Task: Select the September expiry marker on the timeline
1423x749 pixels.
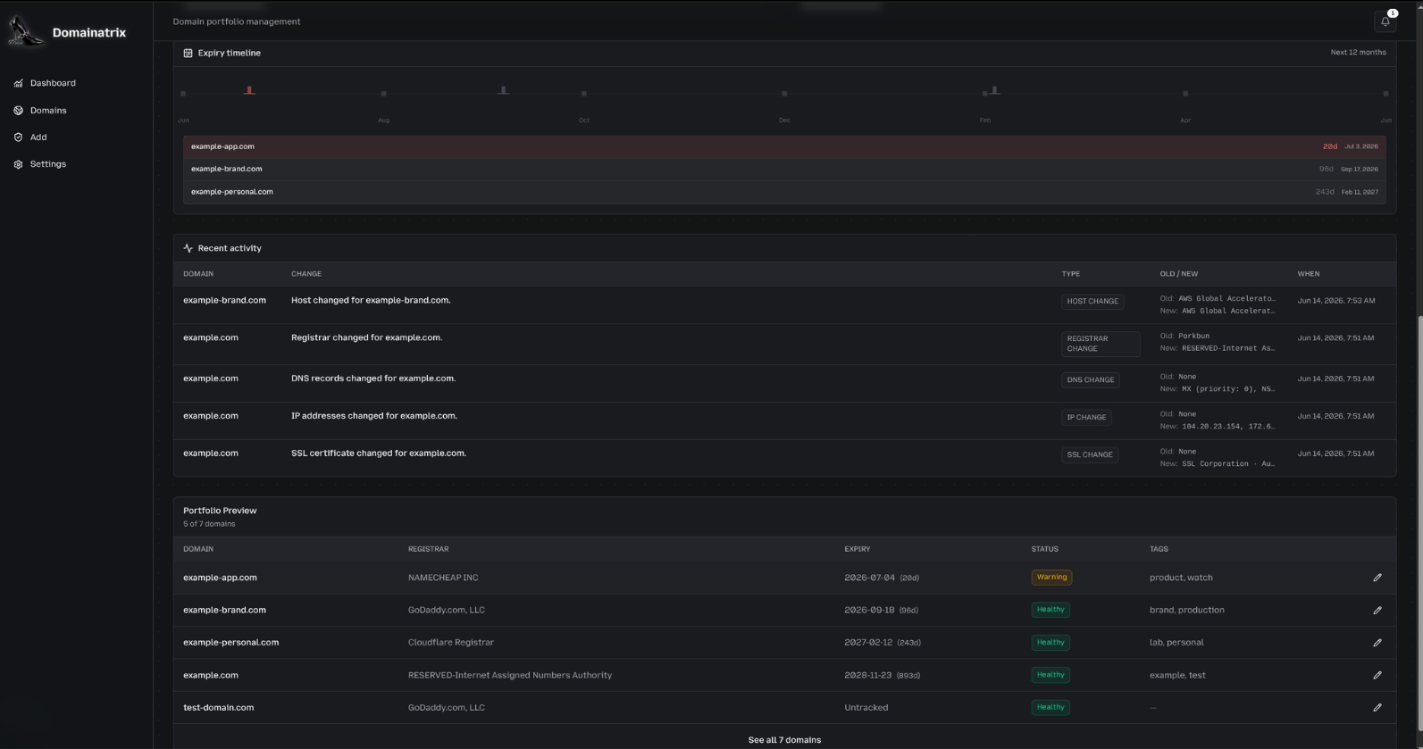Action: coord(504,90)
